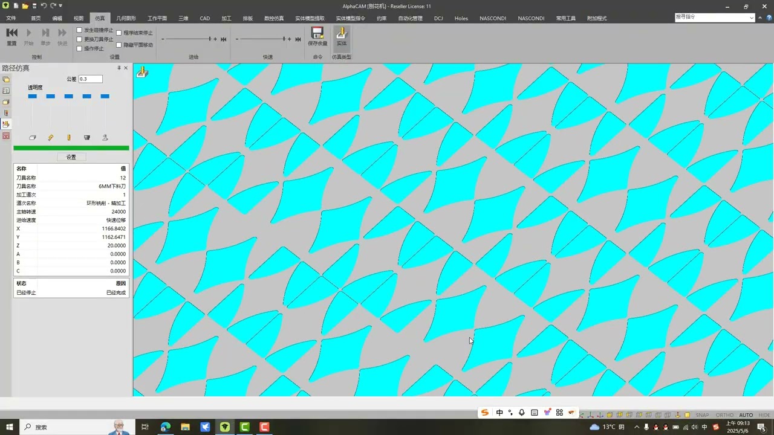Click the 单步 (single step) icon
Screen dimensions: 774x435
click(45, 33)
